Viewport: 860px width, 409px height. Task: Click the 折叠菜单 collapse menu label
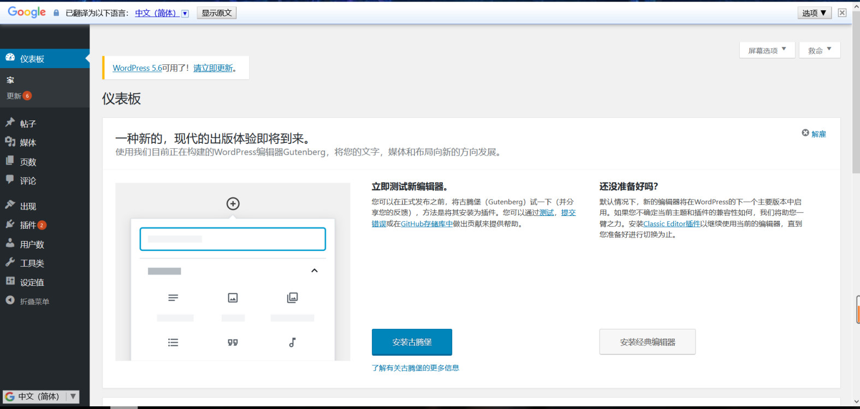[34, 302]
